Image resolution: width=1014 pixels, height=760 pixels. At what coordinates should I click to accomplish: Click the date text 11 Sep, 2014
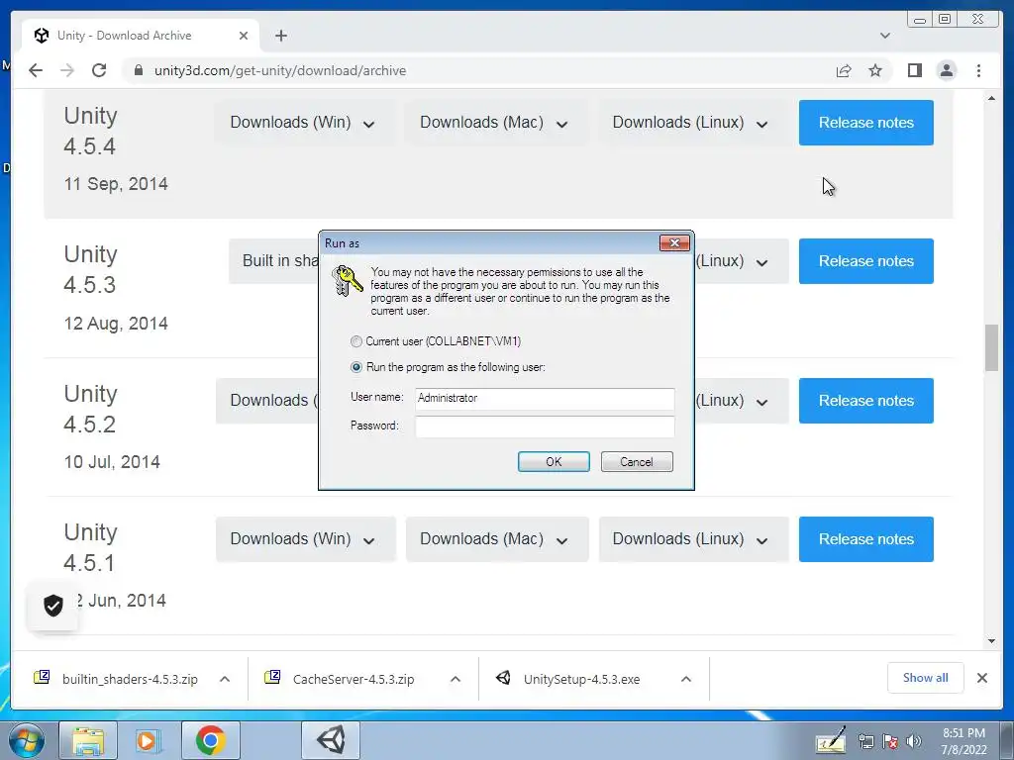pyautogui.click(x=116, y=184)
